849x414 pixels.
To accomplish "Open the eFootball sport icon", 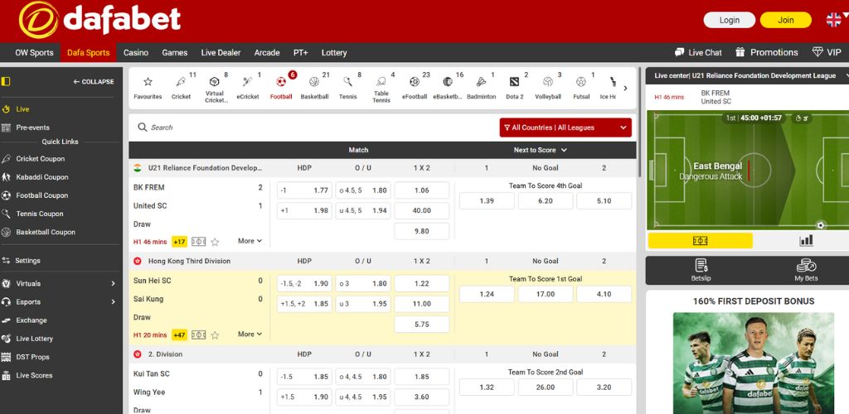I will (415, 86).
